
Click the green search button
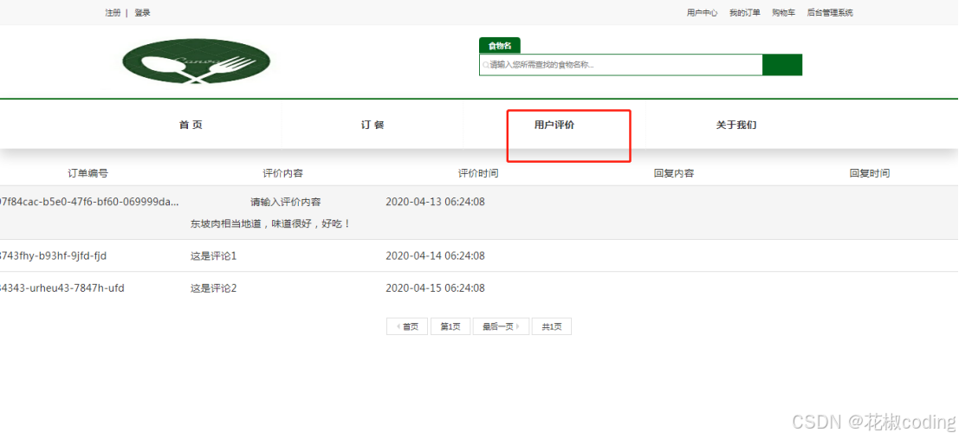(x=782, y=65)
